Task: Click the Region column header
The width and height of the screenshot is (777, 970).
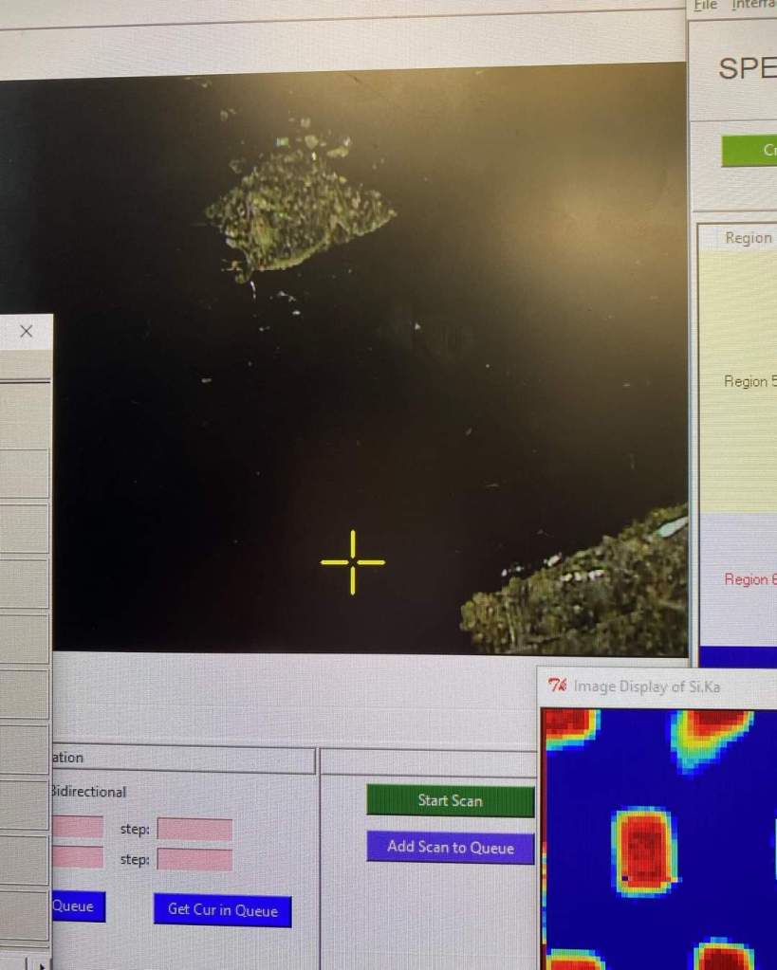Action: point(749,238)
